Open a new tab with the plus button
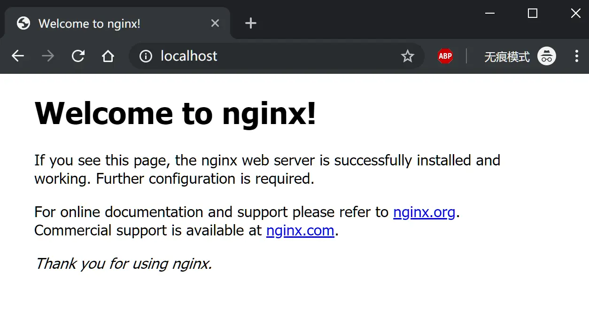The width and height of the screenshot is (589, 320). (x=250, y=23)
